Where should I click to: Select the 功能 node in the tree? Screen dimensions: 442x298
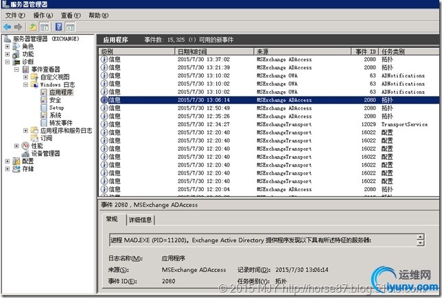coord(27,54)
